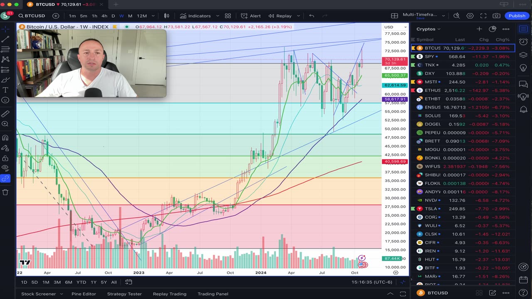Undo the last chart action
The width and height of the screenshot is (532, 299).
(312, 16)
